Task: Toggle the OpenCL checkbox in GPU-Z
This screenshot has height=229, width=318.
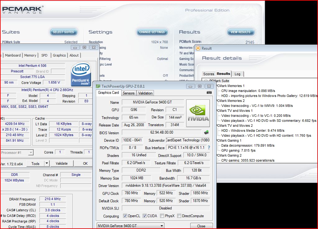Action: click(125, 216)
